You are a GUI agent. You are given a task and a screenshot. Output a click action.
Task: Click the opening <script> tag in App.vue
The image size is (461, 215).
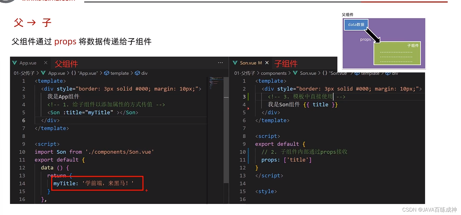point(47,144)
